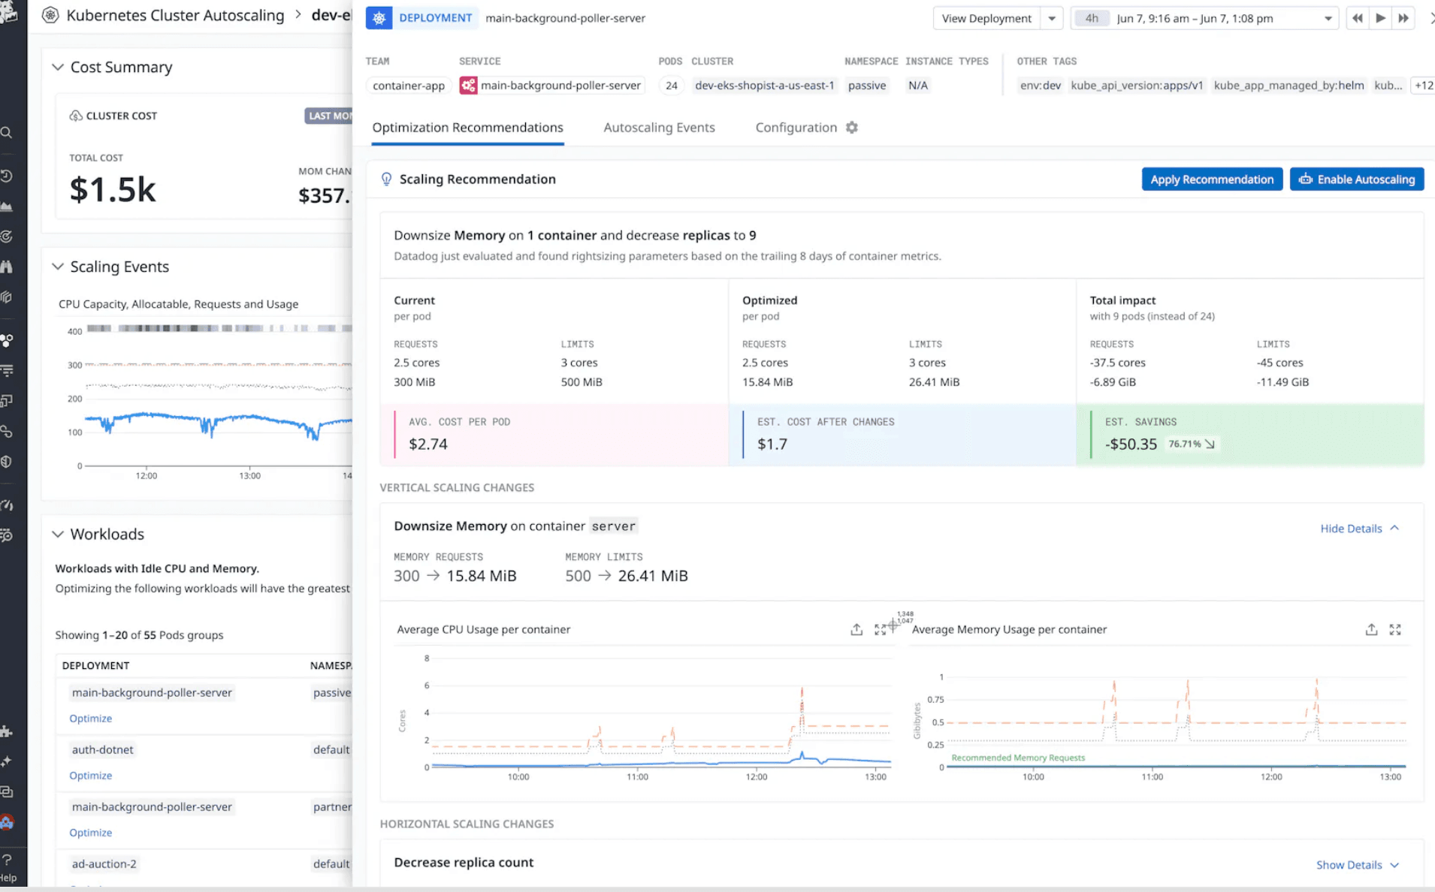Collapse the Workloads section
Image resolution: width=1435 pixels, height=892 pixels.
[58, 534]
